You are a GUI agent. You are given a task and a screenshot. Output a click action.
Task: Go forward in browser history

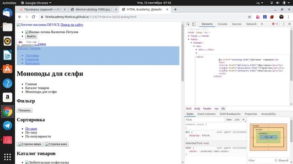tap(27, 17)
